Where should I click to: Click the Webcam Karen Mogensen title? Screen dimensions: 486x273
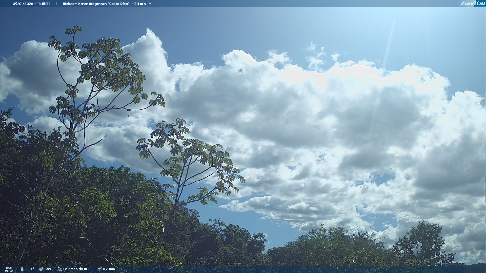[x=85, y=4]
